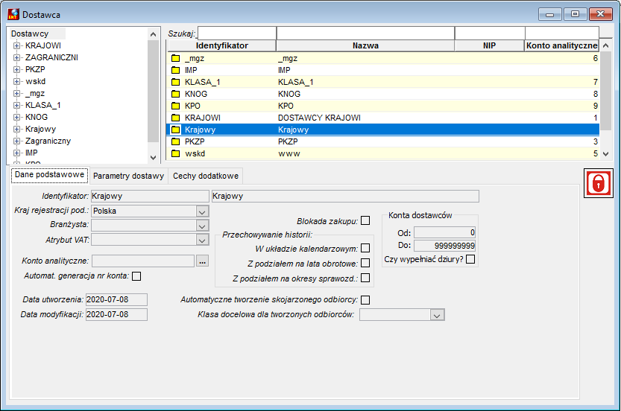Click the folder icon of the KNOG row
621x411 pixels.
175,94
